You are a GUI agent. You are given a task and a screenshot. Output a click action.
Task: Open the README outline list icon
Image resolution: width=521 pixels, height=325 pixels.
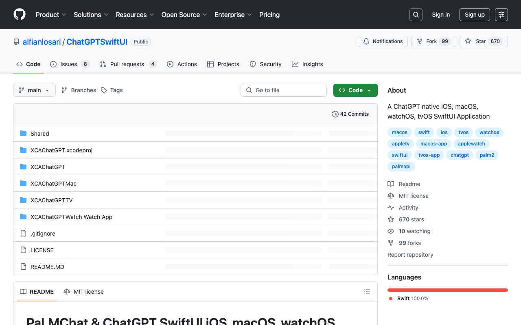click(367, 292)
